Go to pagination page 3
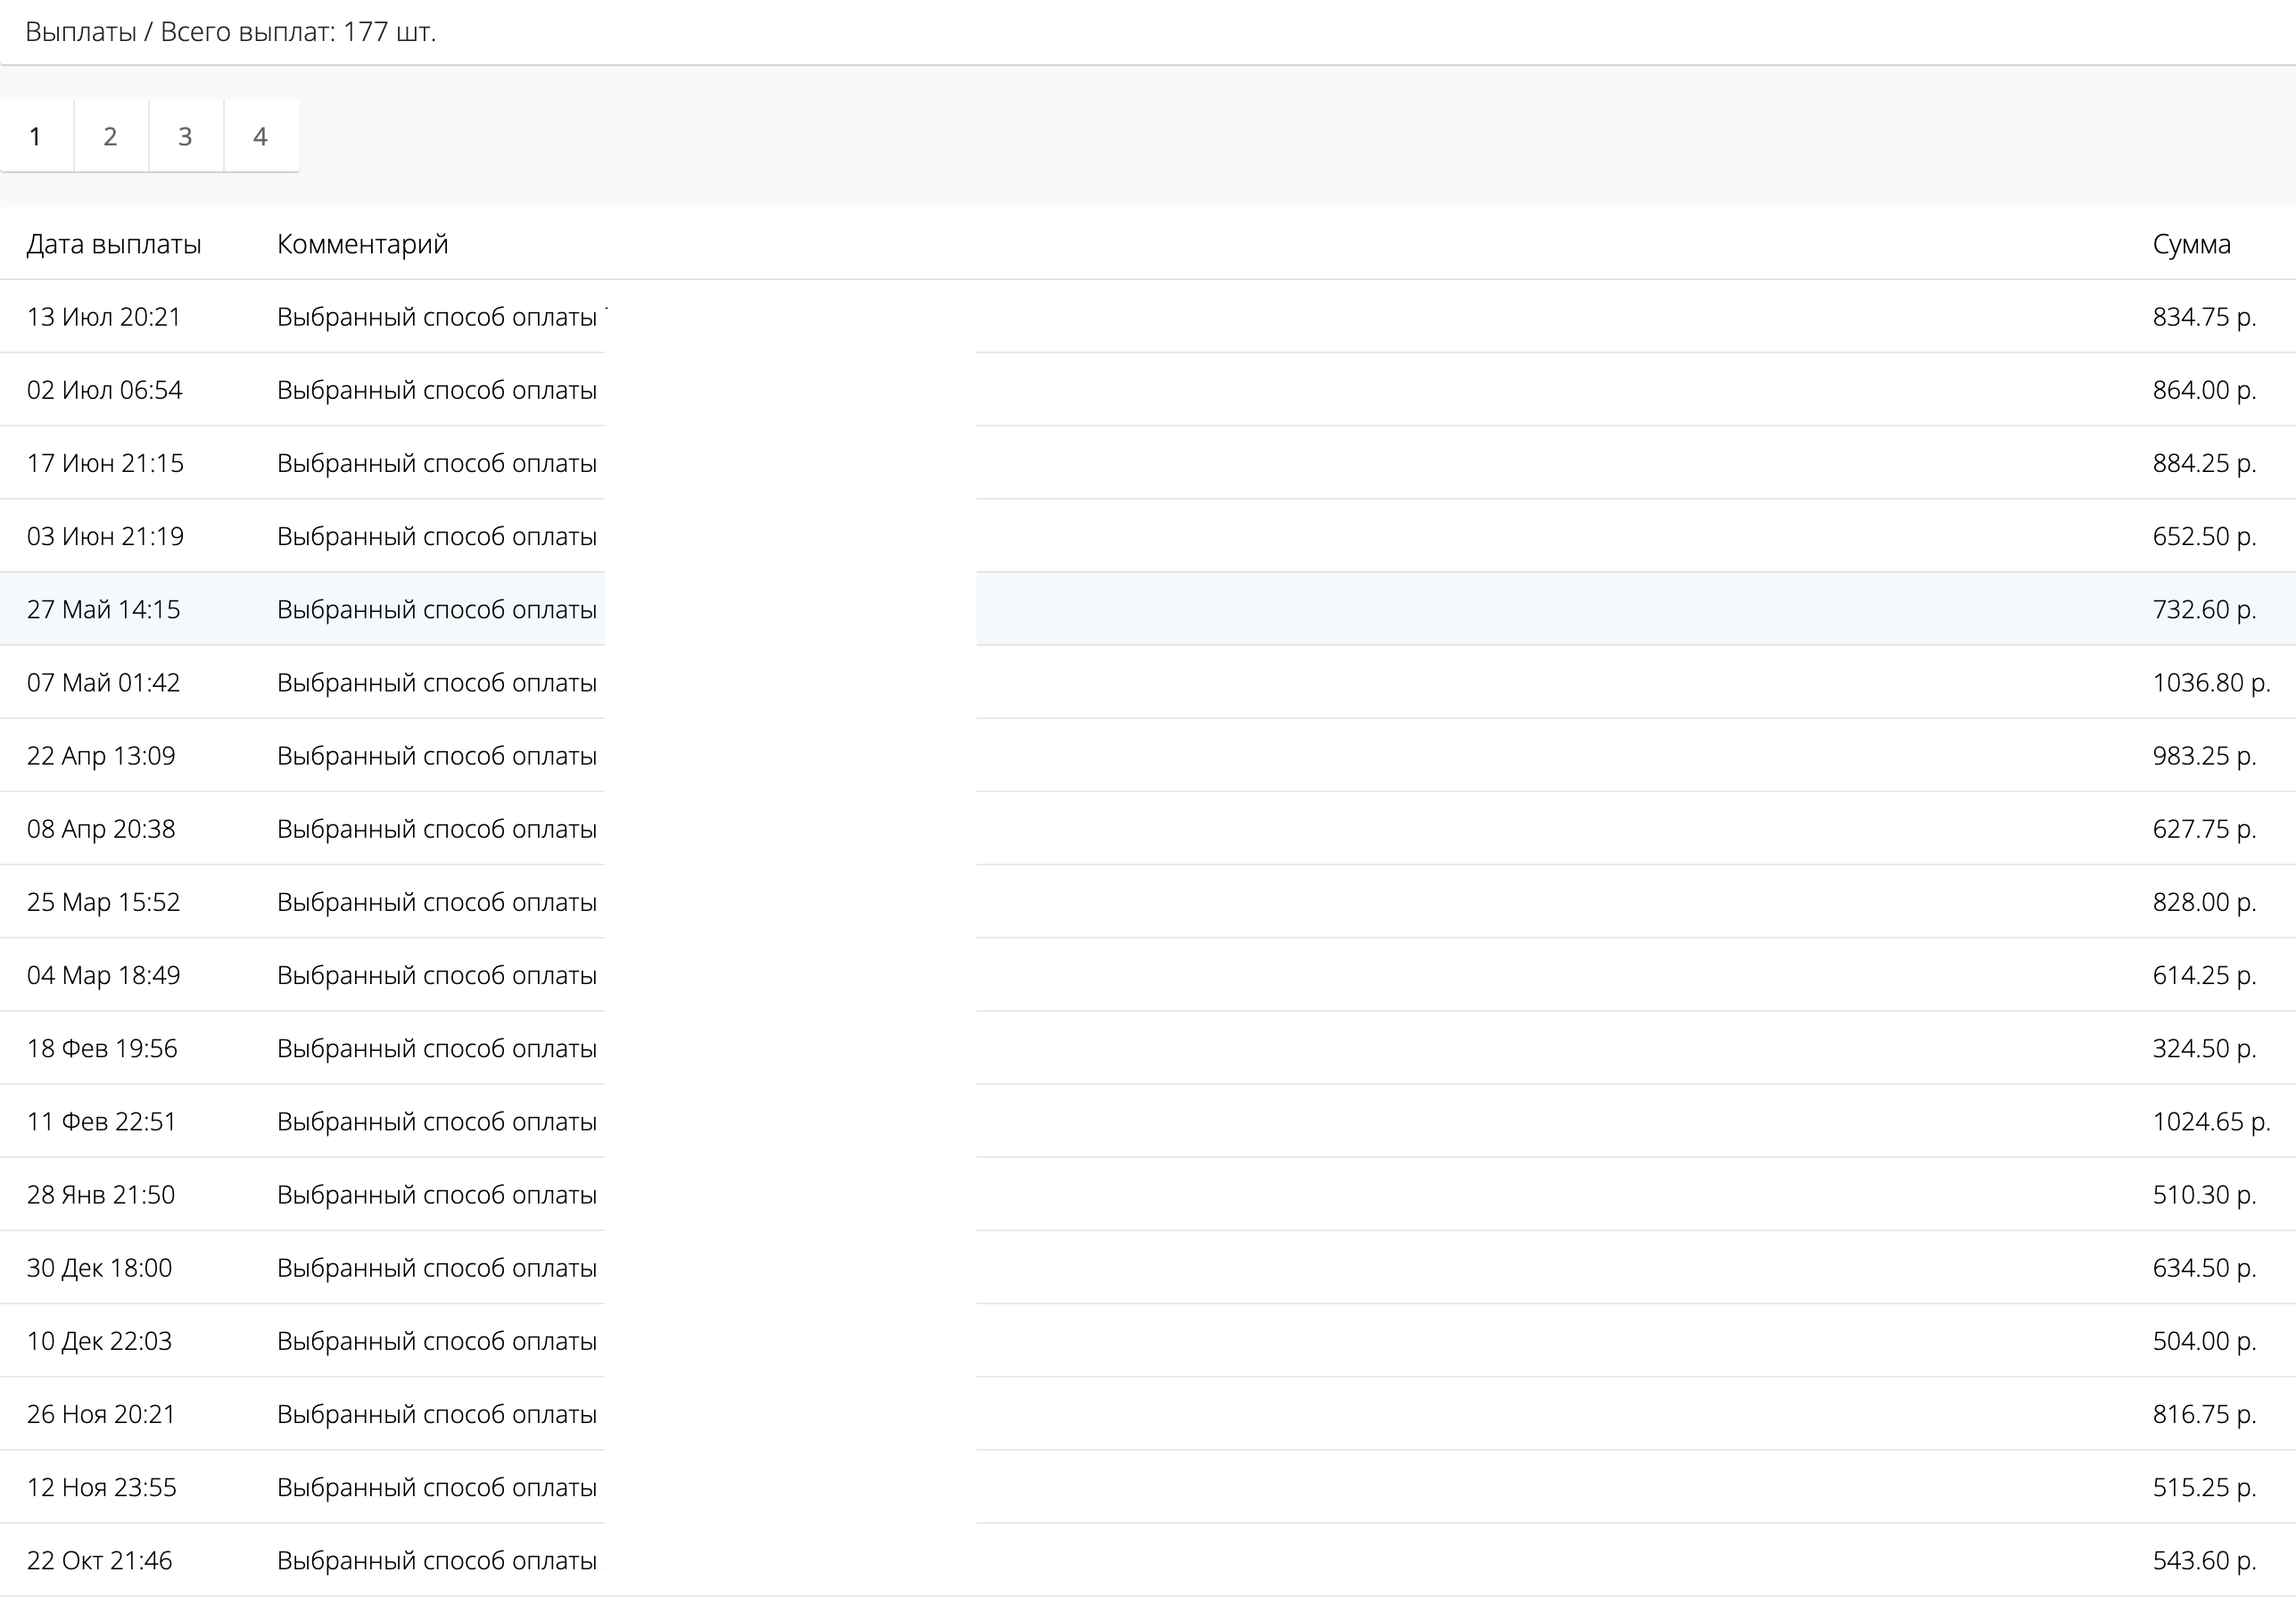The image size is (2296, 1597). click(x=185, y=136)
